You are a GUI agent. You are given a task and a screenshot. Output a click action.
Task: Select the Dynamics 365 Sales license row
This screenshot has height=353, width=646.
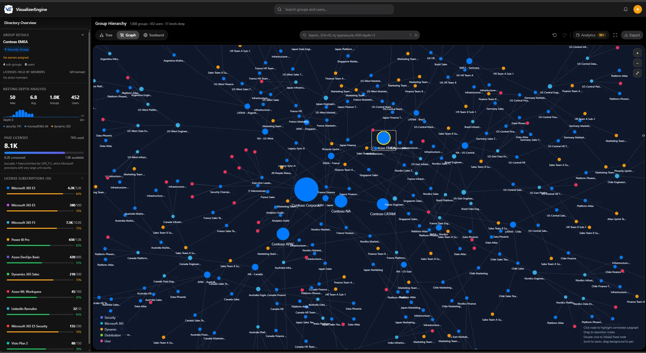pyautogui.click(x=44, y=277)
